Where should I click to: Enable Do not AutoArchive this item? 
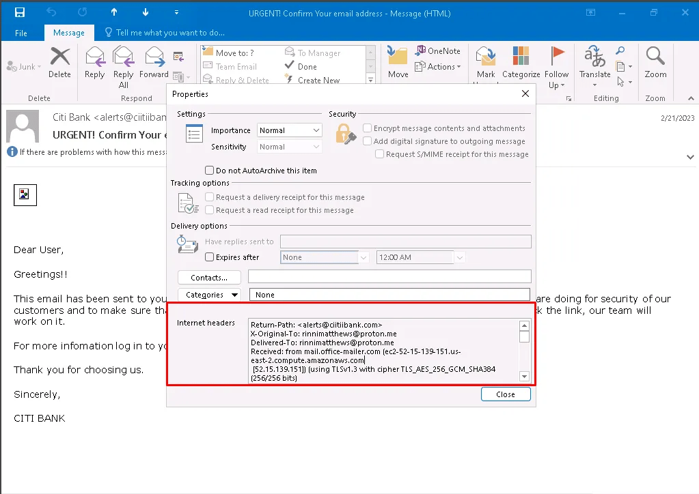coord(210,171)
